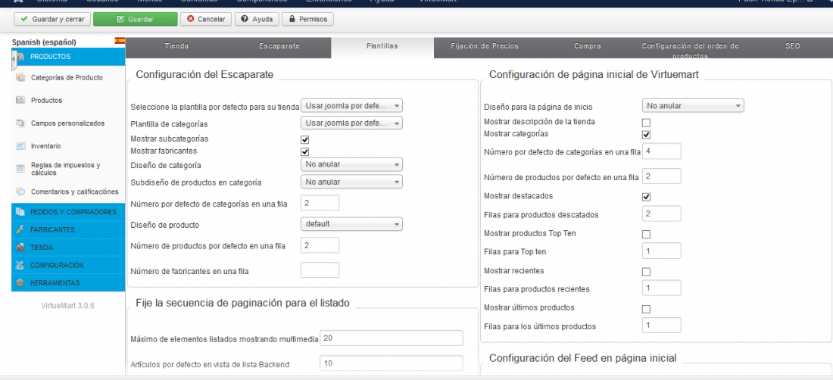833x380 pixels.
Task: Open Inventario in sidebar
Action: coord(45,145)
